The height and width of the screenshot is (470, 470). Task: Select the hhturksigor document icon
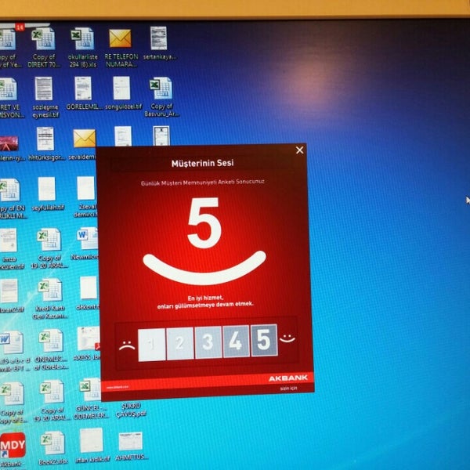(x=46, y=143)
